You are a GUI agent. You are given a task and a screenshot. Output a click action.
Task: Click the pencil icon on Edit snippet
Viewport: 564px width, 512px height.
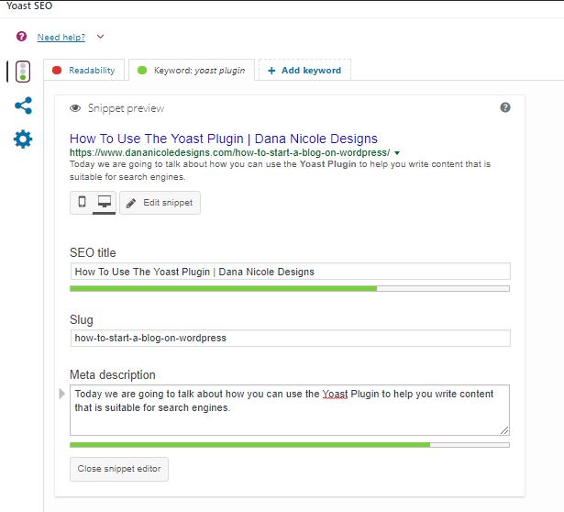pyautogui.click(x=131, y=203)
